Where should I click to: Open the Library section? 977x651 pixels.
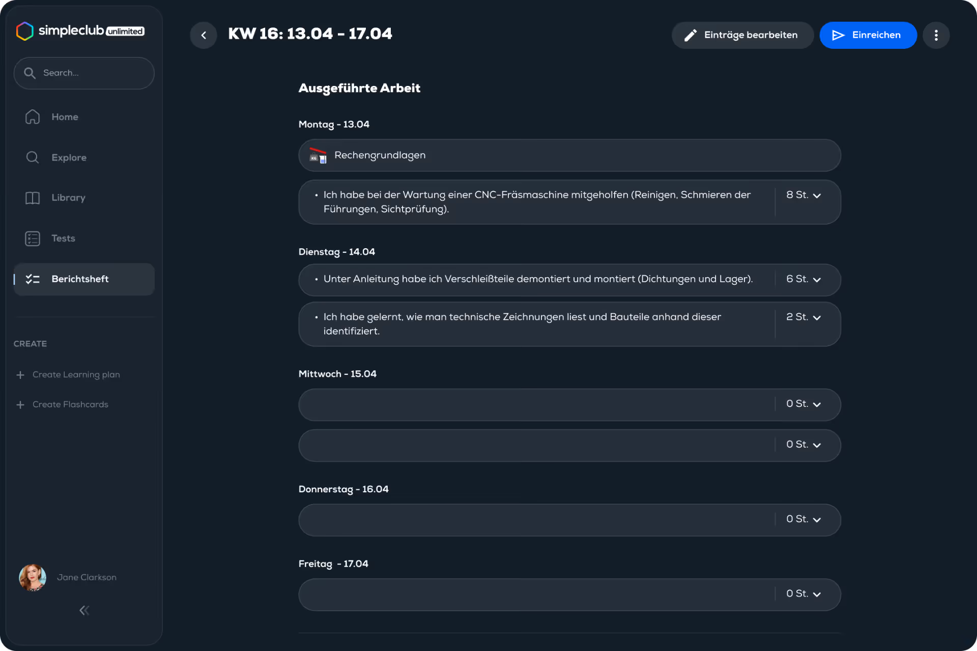[68, 197]
